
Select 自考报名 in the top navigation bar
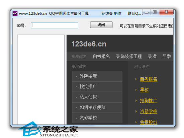(101, 56)
